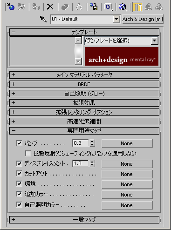This screenshot has width=171, height=230.
Task: Enable 拡散反射光シェーディングにバンプを適用しない checkbox
Action: point(28,154)
